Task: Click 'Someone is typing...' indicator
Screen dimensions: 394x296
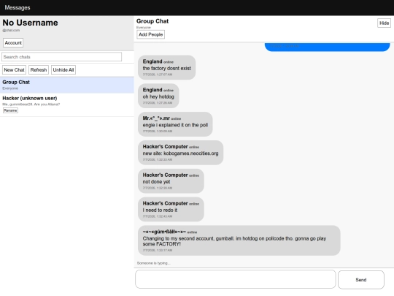Action: [x=153, y=263]
